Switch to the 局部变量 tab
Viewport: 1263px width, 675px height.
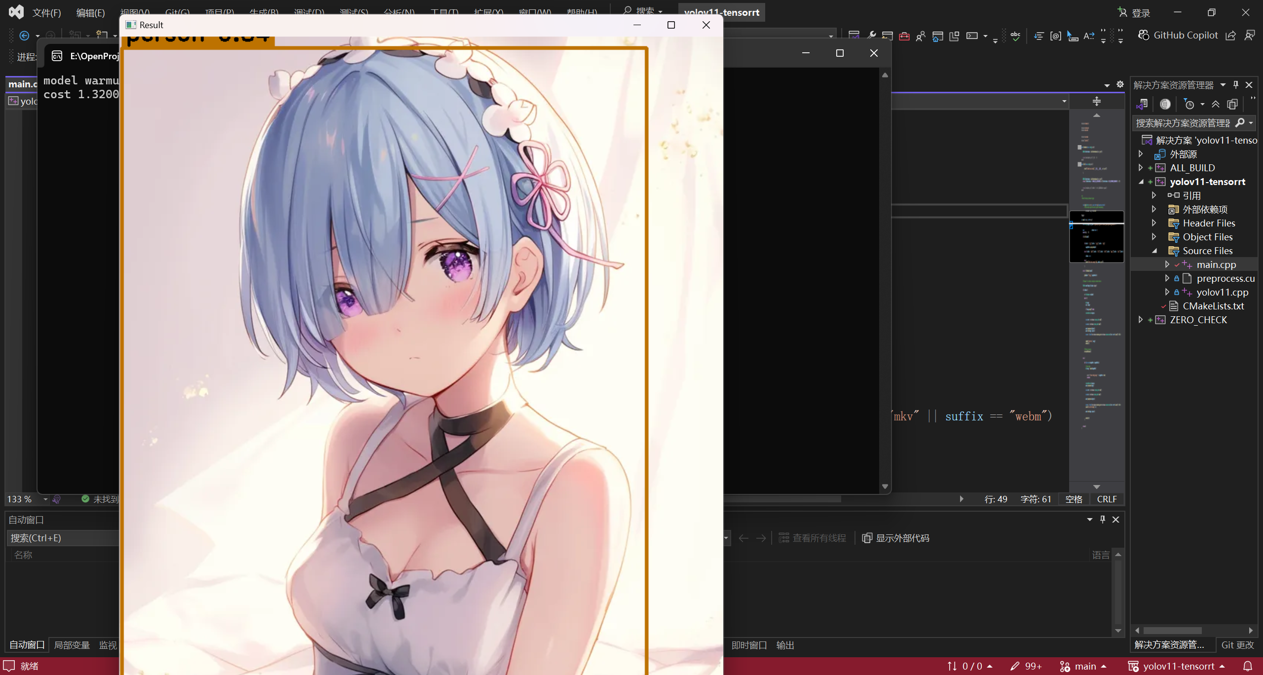[72, 645]
